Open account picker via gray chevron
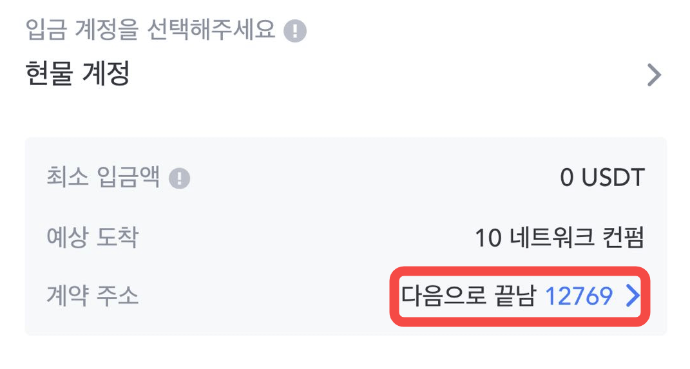690x369 pixels. click(x=654, y=75)
